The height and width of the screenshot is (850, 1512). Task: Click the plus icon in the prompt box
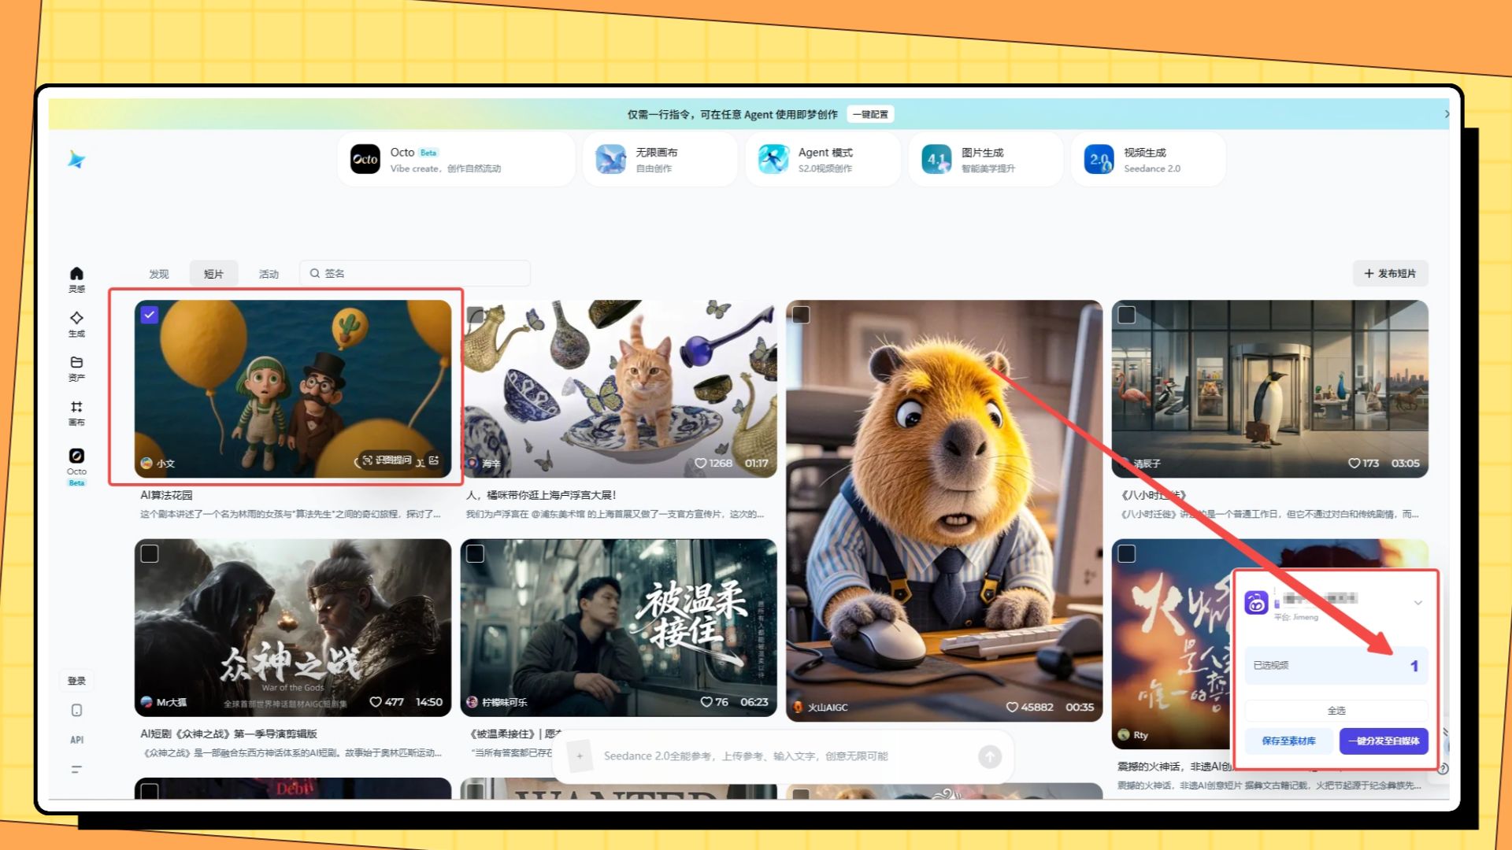click(580, 756)
